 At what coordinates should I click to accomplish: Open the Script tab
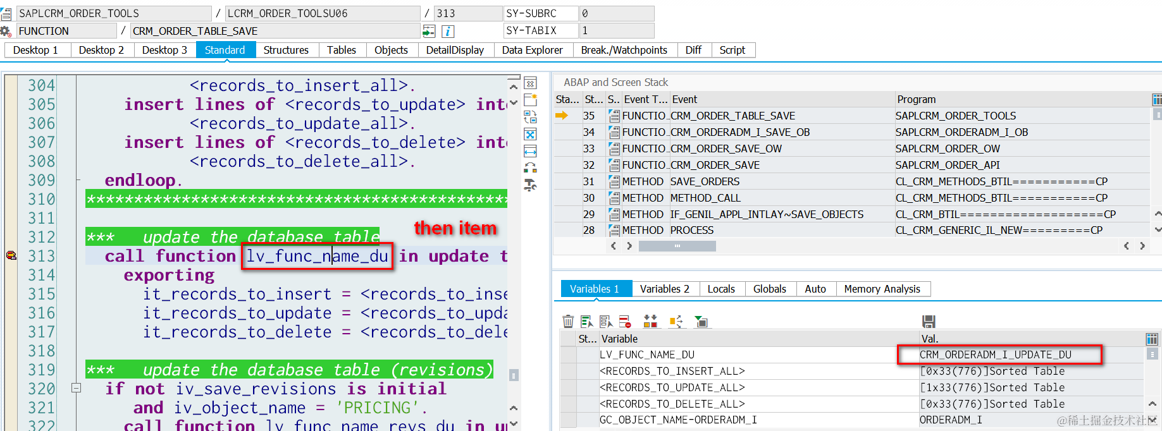(x=732, y=50)
